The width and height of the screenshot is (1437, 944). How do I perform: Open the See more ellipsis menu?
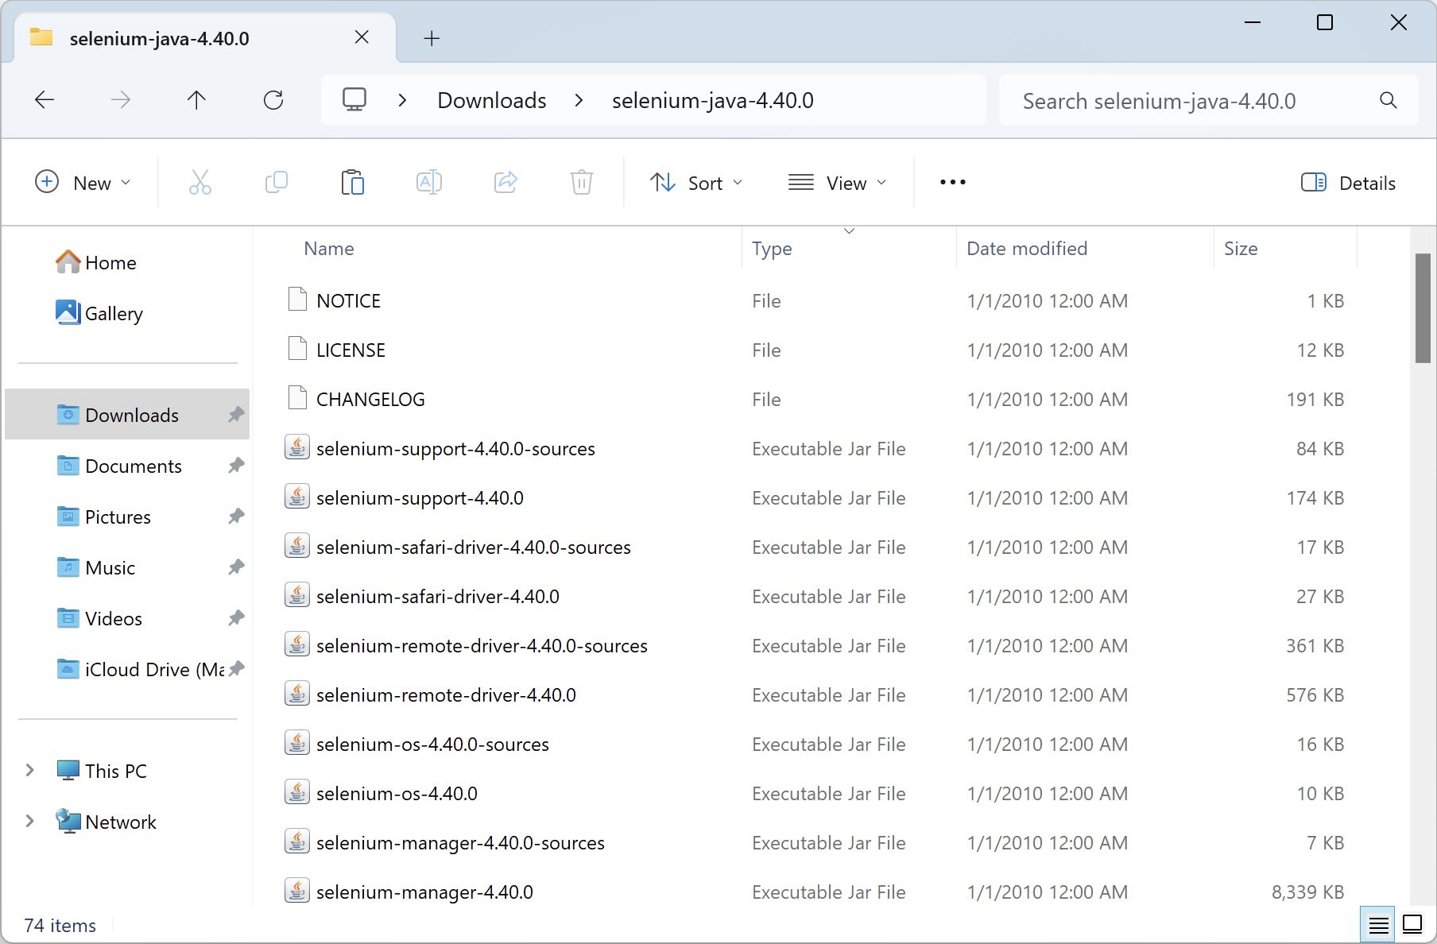click(x=951, y=182)
